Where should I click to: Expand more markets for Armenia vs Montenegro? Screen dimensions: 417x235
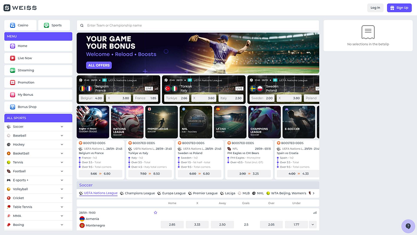tap(313, 225)
